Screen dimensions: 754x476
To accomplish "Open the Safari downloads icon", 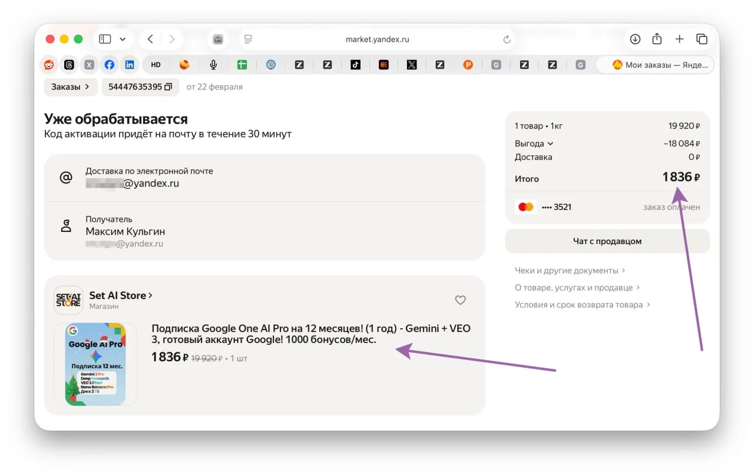I will pyautogui.click(x=635, y=39).
